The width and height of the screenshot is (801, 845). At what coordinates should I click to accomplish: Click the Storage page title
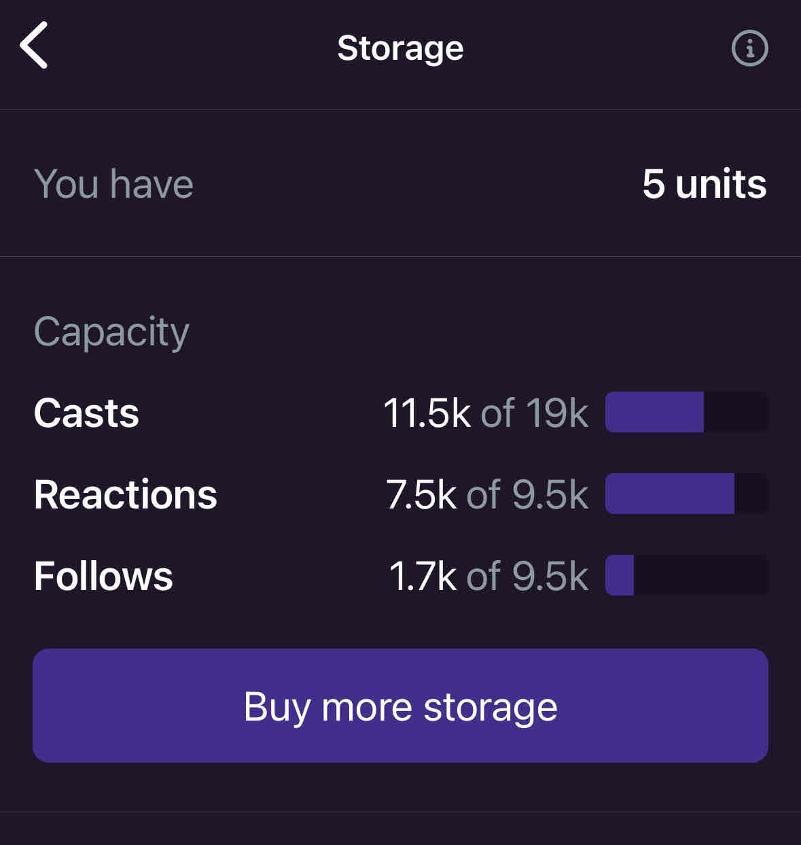[x=400, y=48]
